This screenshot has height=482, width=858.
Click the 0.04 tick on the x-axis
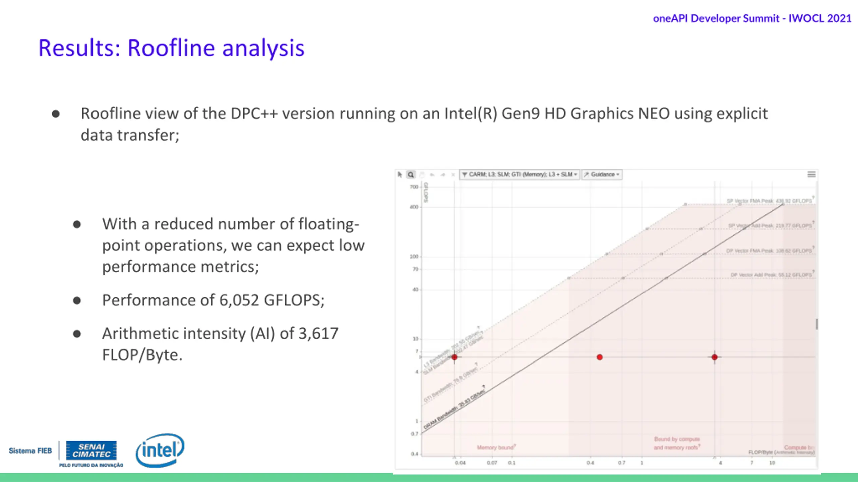click(460, 463)
